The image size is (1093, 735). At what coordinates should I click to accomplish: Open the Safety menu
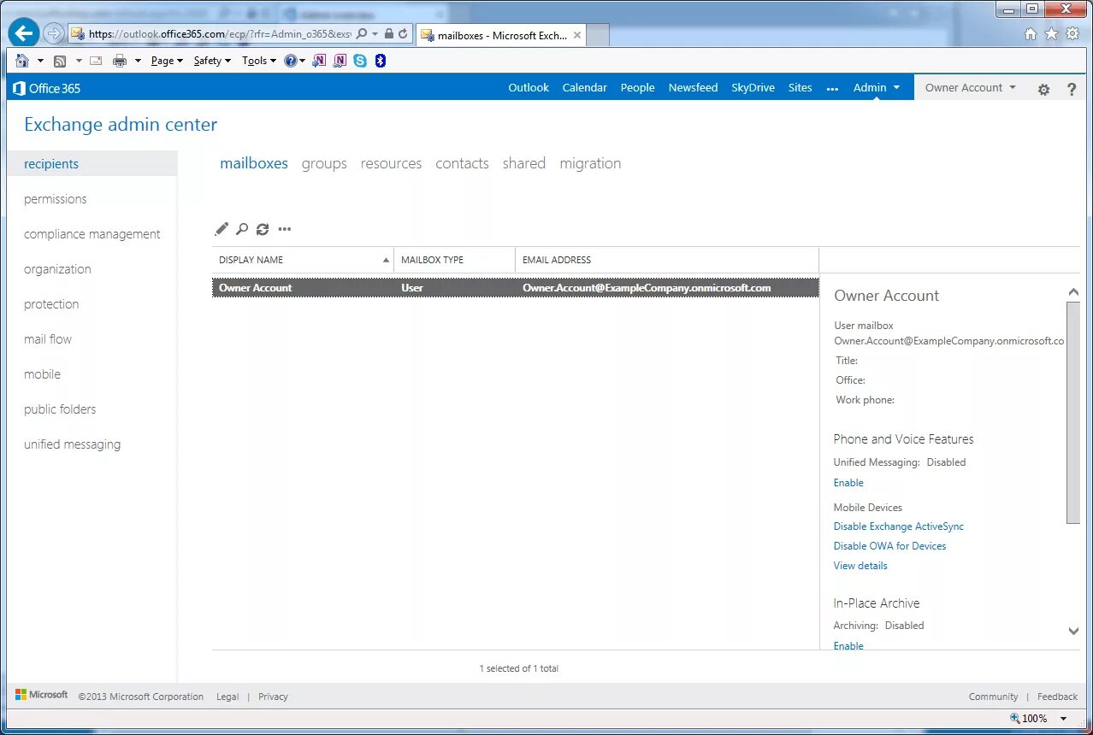click(x=212, y=61)
